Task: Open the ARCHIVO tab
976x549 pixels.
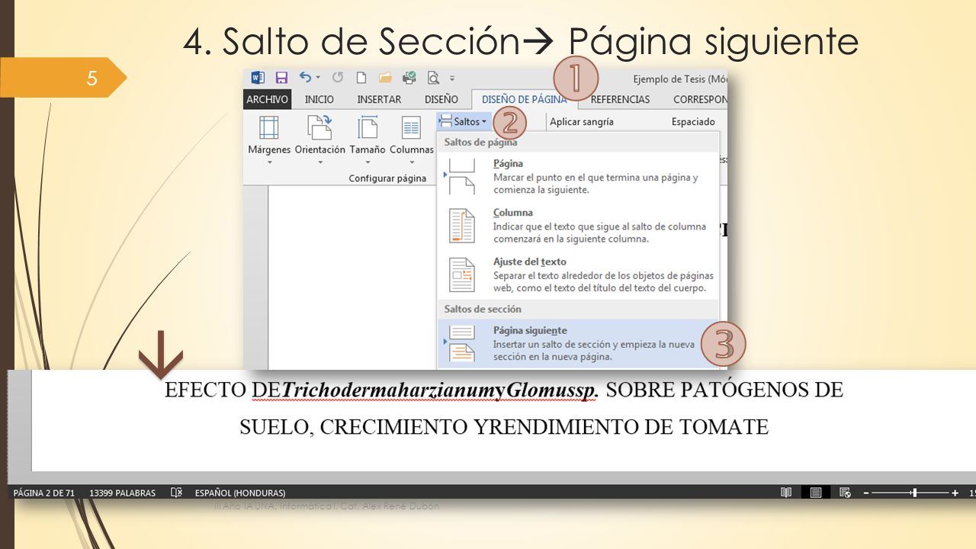Action: [267, 100]
